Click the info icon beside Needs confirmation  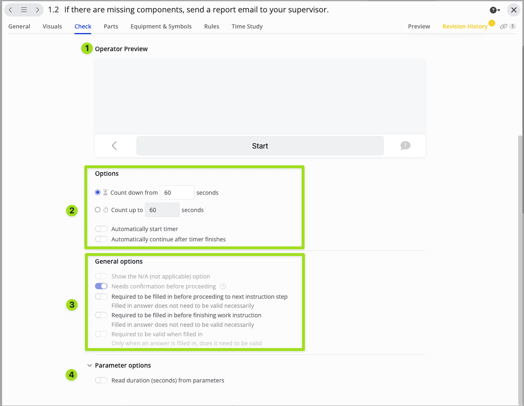click(223, 286)
